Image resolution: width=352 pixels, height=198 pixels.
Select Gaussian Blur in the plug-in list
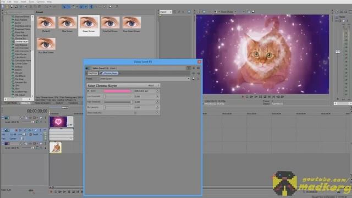21,82
